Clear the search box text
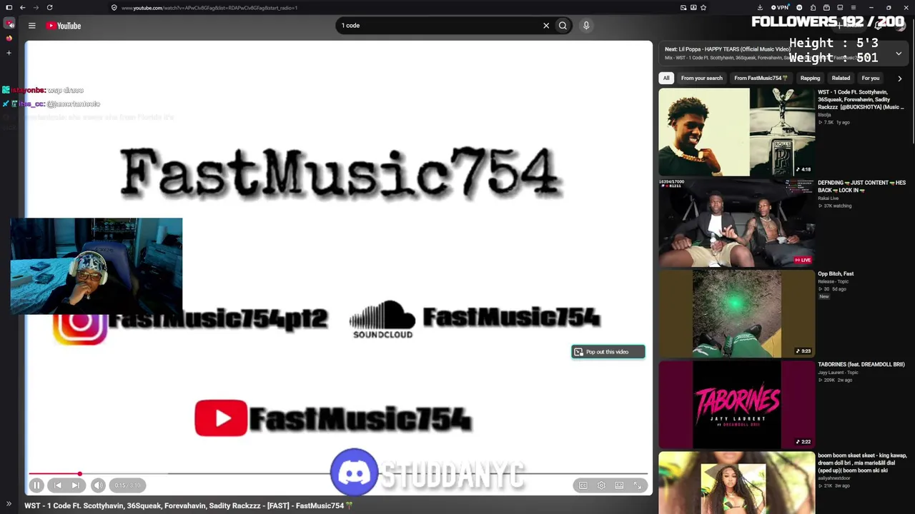 click(546, 26)
